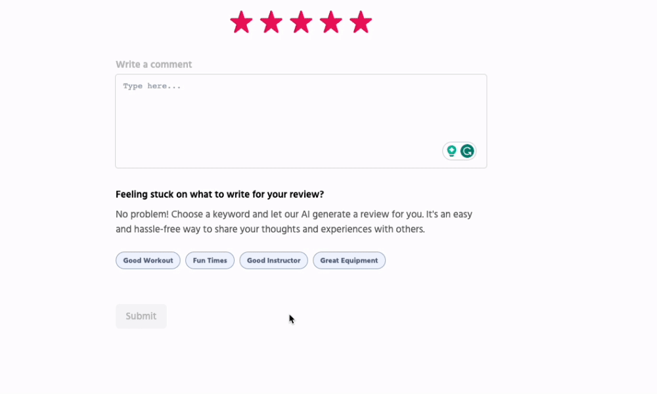Click the fourth rating star
657x394 pixels.
[330, 22]
